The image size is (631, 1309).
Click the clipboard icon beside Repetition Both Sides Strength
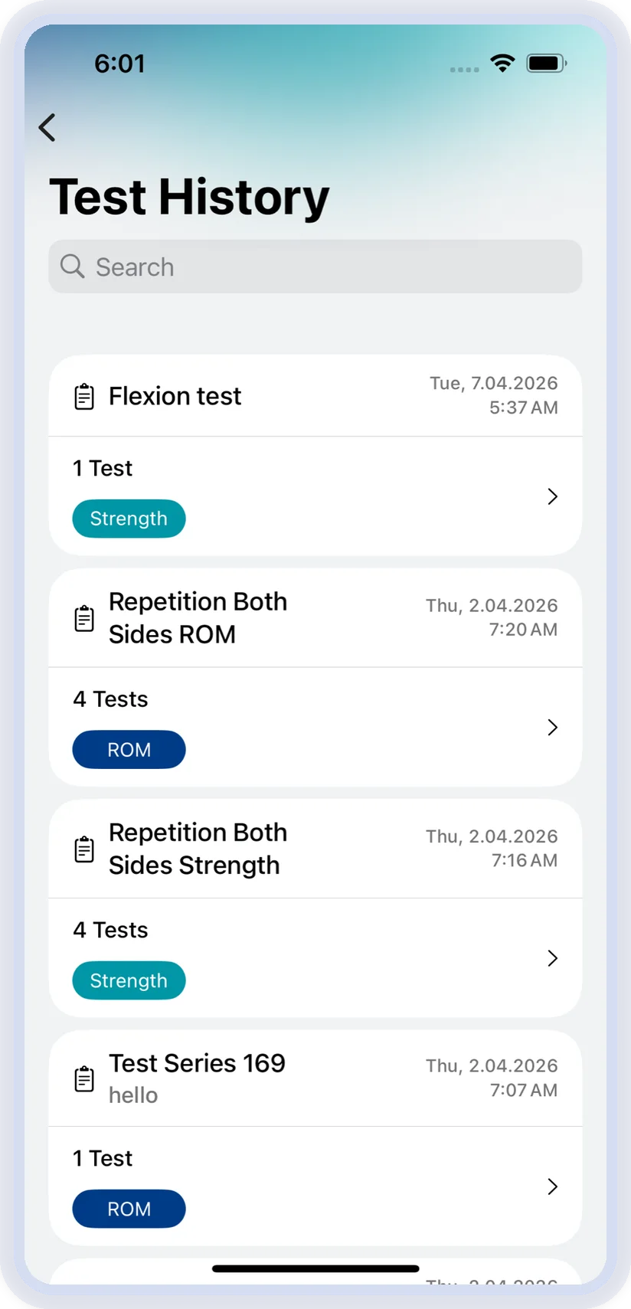[x=84, y=849]
